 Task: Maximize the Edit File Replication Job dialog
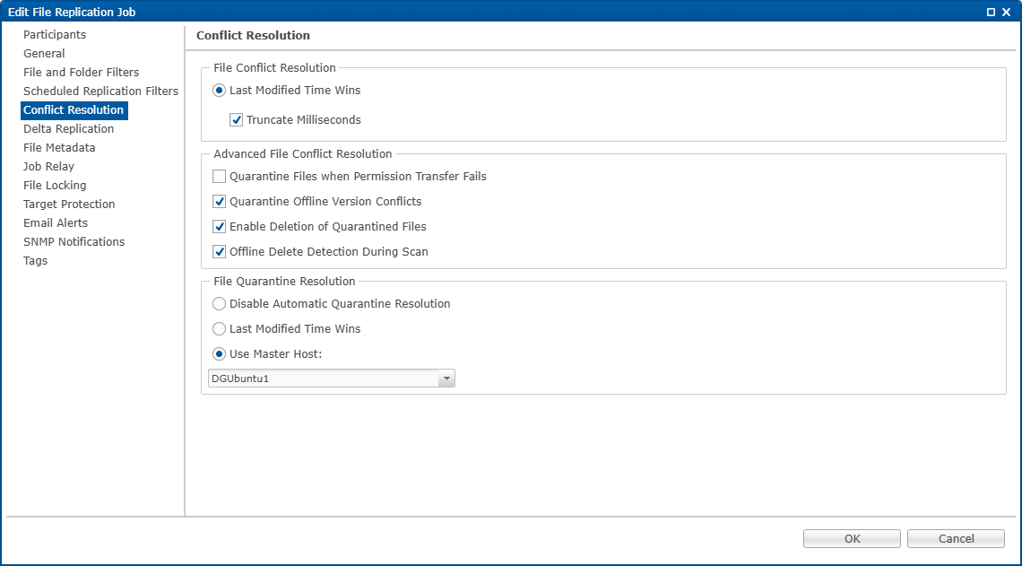[991, 12]
